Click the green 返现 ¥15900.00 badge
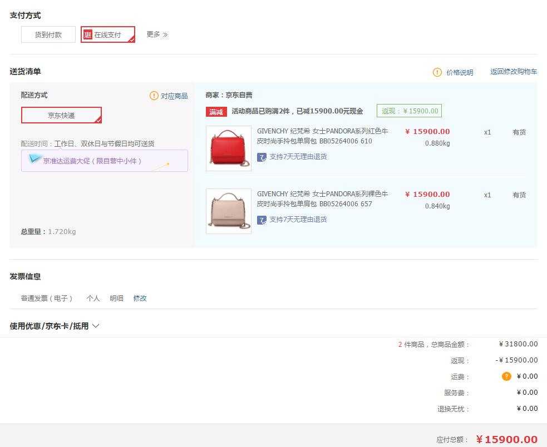Viewport: 547px width, 447px height. (409, 111)
